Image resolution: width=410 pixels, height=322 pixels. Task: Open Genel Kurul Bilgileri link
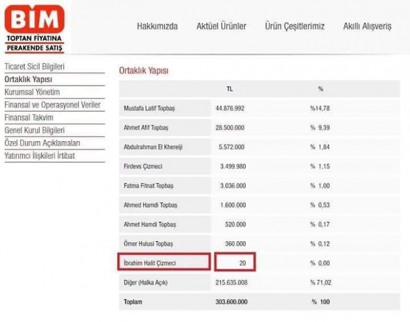[x=35, y=130]
